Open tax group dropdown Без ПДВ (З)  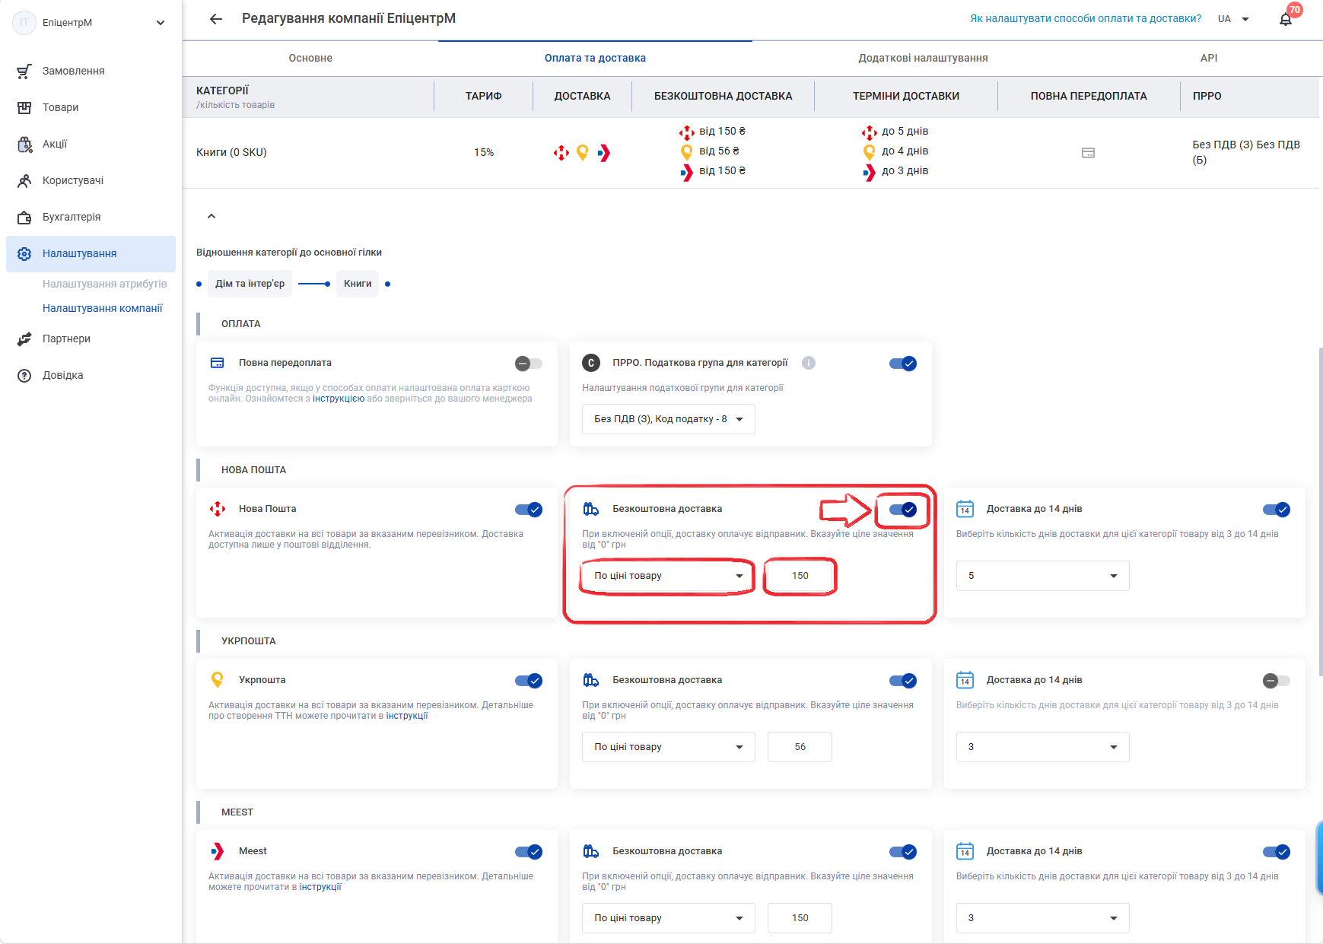point(669,419)
